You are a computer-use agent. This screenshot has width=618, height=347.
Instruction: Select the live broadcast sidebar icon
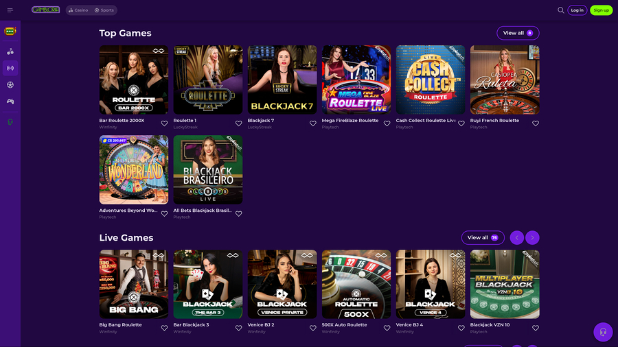[x=10, y=68]
